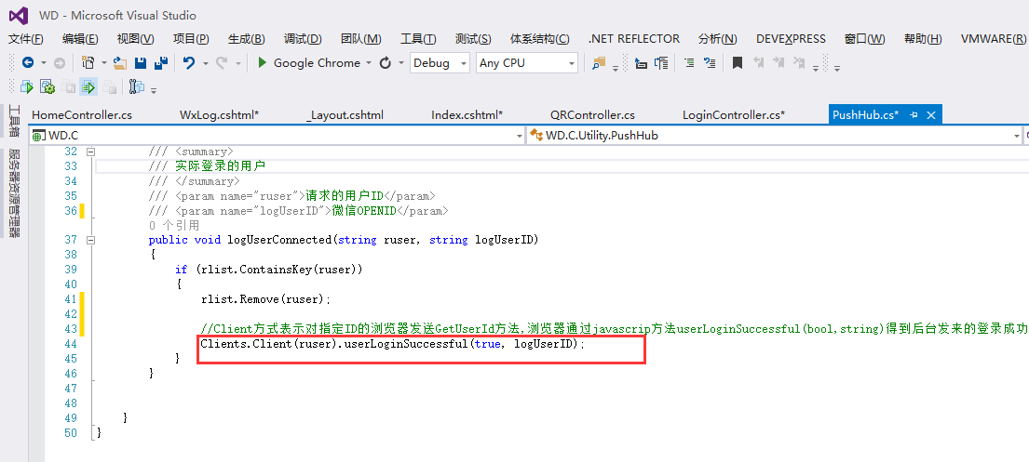Start debugging with Google Chrome
The image size is (1029, 462).
pos(309,63)
